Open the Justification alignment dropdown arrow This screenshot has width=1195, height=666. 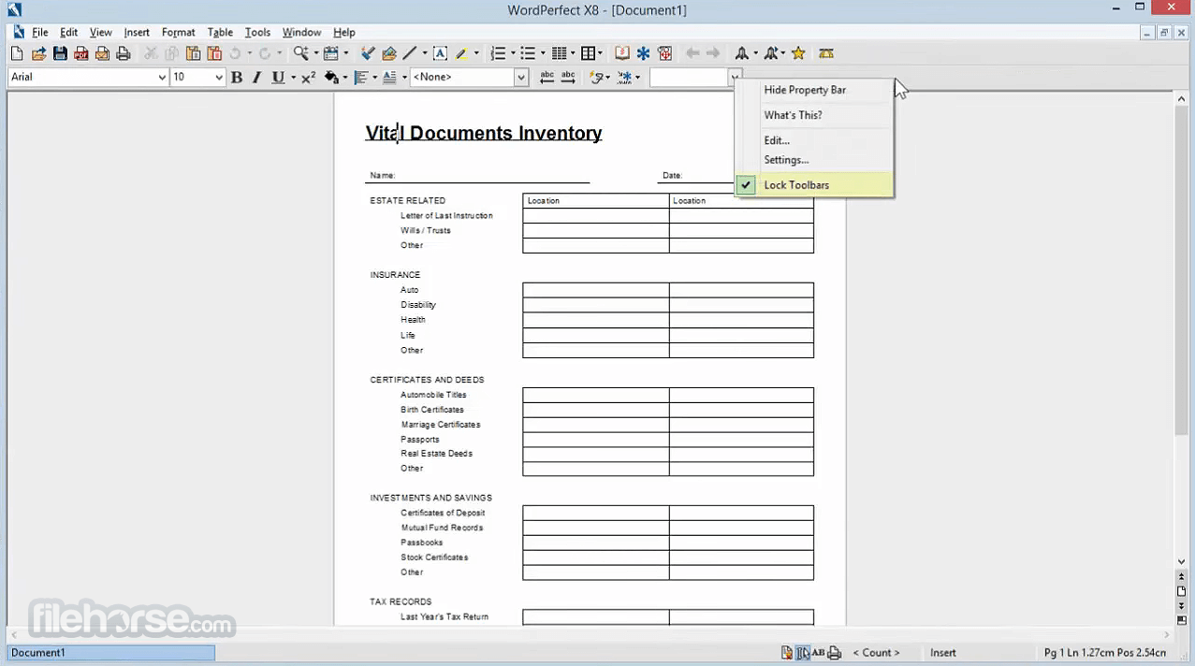click(x=374, y=78)
